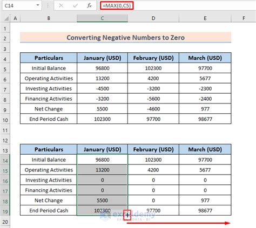The width and height of the screenshot is (256, 228).
Task: Select column D header
Action: point(153,18)
